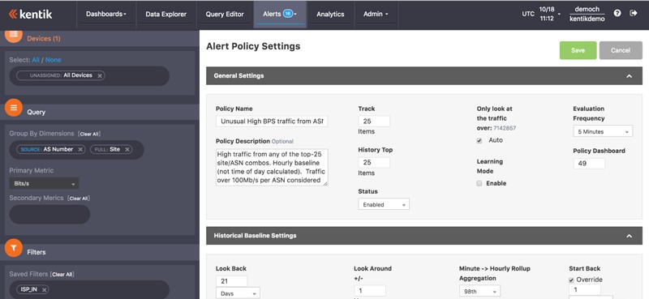Click the History Top items field
The image size is (649, 299).
(374, 163)
